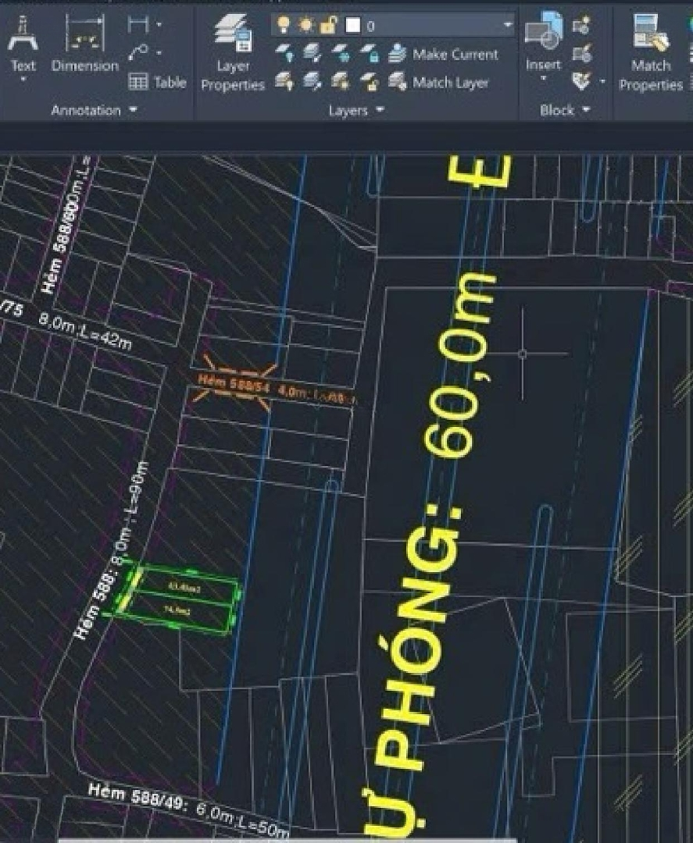The width and height of the screenshot is (693, 843).
Task: Click the Create Block icon
Action: tap(580, 27)
